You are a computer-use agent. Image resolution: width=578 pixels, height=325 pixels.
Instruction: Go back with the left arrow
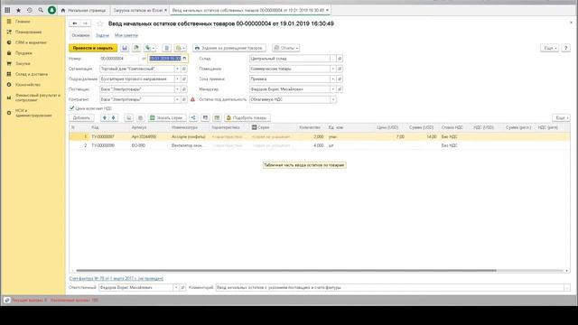click(75, 23)
